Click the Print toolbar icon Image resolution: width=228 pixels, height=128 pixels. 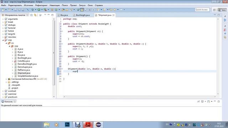click(x=23, y=10)
